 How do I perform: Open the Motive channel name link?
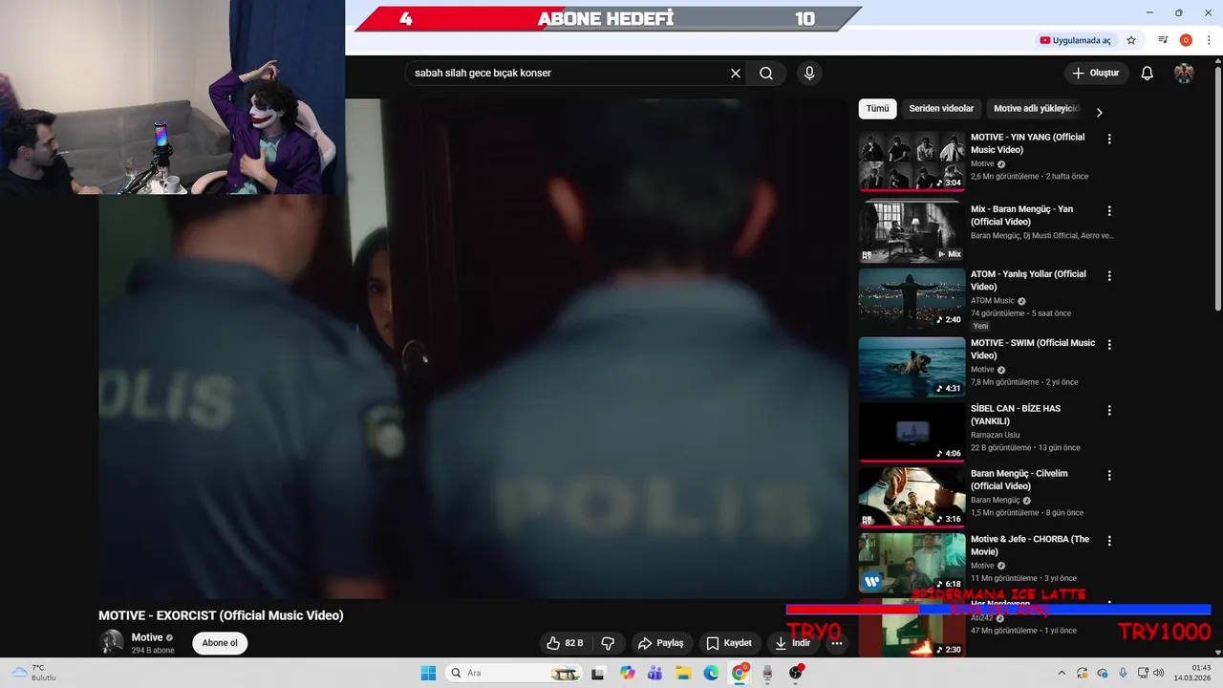point(147,637)
